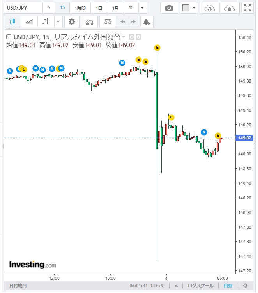Switch to the area chart type icon
Screen dimensions: 258x293
(29, 22)
